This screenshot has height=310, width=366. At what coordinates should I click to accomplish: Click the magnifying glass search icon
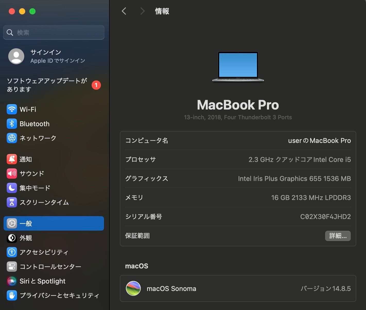10,32
